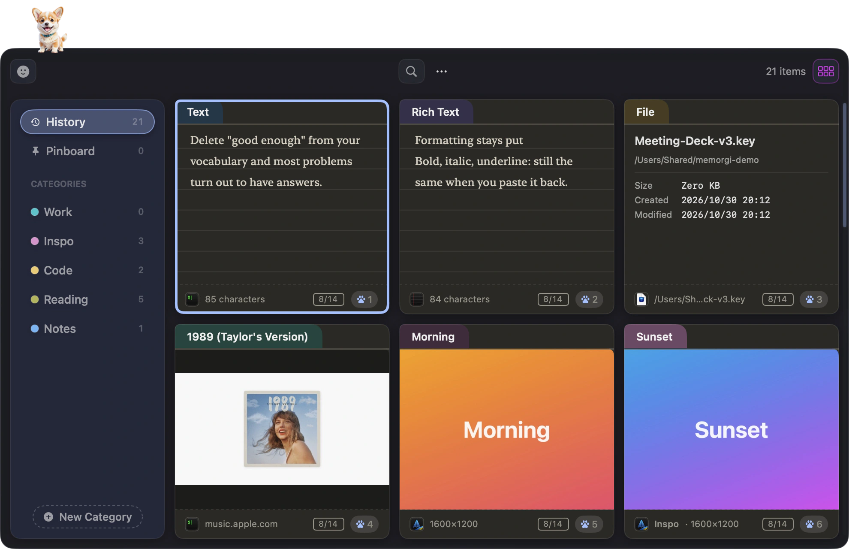Click the teal Work color dot

point(35,212)
